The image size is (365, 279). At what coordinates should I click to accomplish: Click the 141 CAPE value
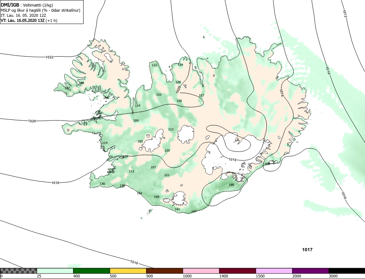tap(177, 209)
